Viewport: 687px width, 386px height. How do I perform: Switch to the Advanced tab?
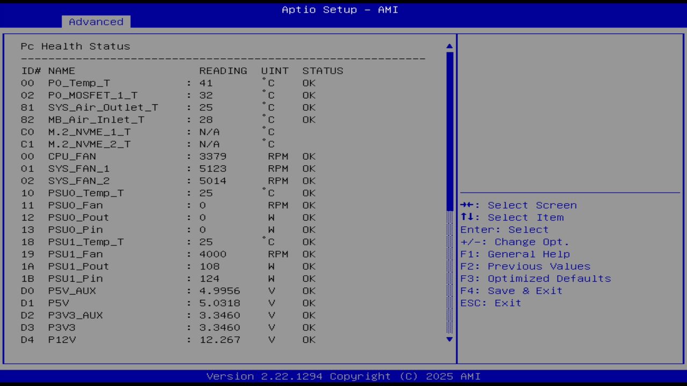click(96, 21)
